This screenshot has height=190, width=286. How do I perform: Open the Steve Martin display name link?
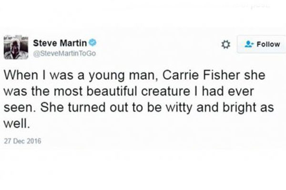tap(60, 43)
